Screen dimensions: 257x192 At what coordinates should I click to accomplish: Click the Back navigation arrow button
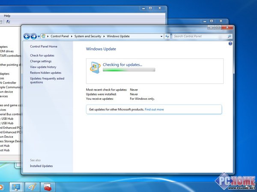pyautogui.click(x=27, y=36)
